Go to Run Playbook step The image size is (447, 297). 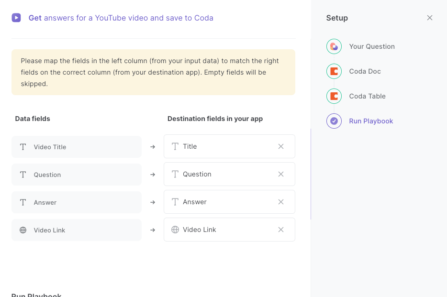pos(371,121)
